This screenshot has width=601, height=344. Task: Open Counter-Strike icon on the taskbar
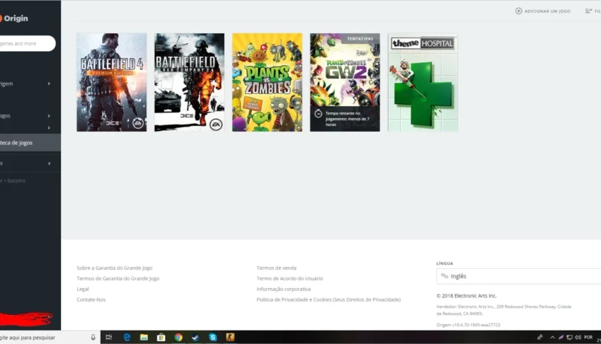point(230,338)
